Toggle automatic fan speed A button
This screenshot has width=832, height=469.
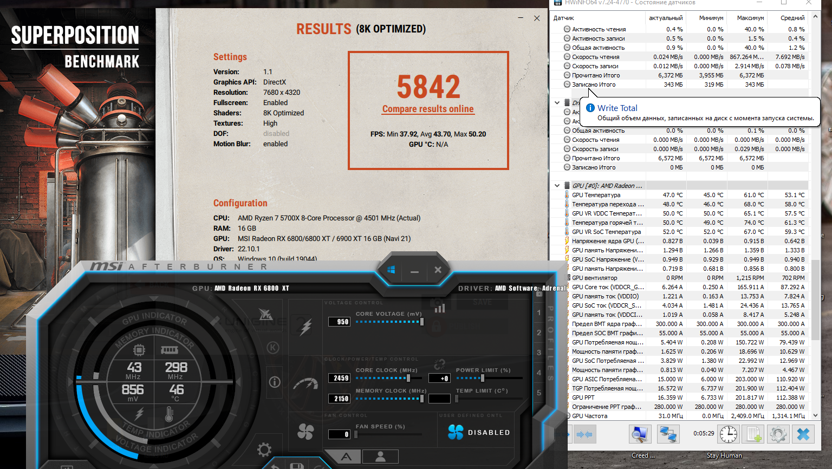pyautogui.click(x=346, y=457)
